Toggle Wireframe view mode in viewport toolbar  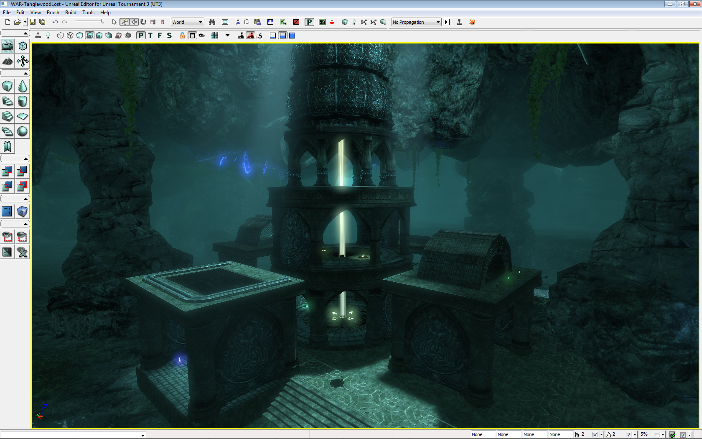point(70,36)
